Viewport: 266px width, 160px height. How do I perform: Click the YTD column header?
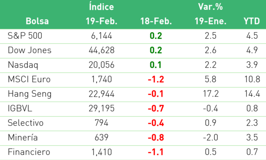[252, 21]
